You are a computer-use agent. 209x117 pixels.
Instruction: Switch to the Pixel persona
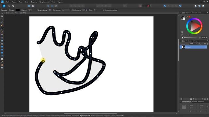9,6
